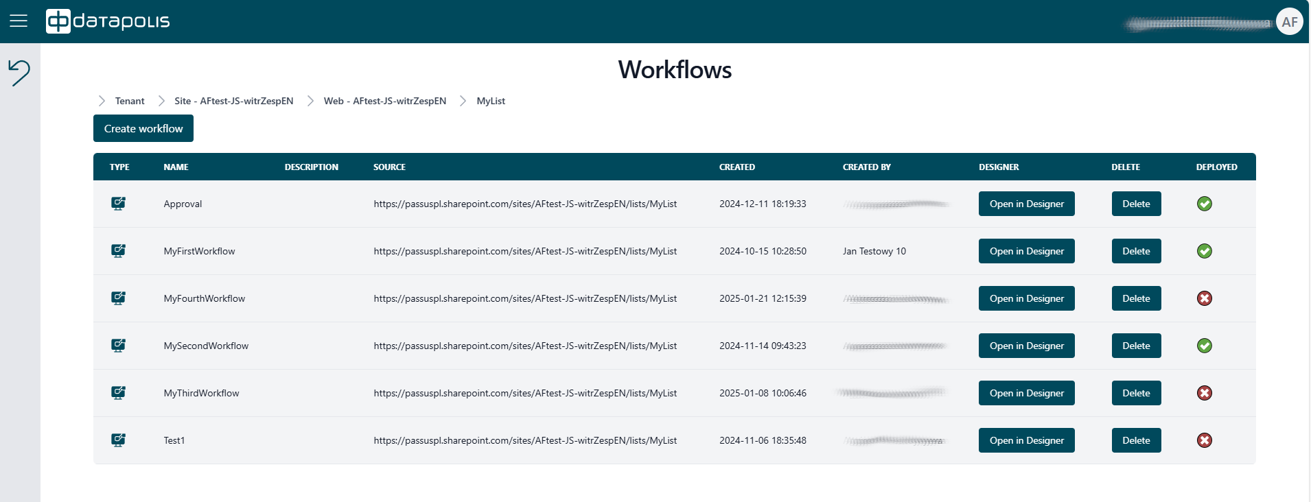Click the chevron before MyList breadcrumb
Image resolution: width=1311 pixels, height=502 pixels.
463,101
